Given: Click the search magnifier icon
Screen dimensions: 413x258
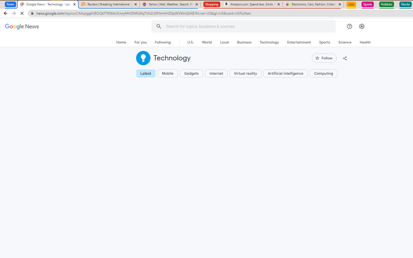Looking at the screenshot, I should click(x=158, y=26).
